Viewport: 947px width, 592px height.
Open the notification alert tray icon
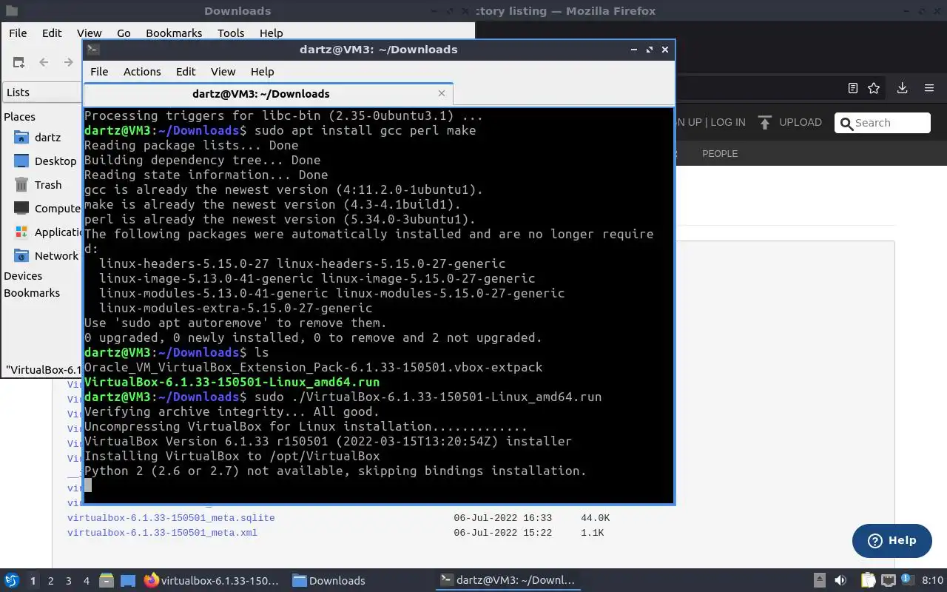(908, 581)
